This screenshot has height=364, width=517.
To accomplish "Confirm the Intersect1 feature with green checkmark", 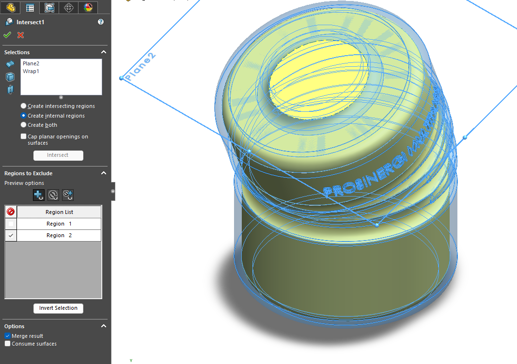I will (x=7, y=35).
